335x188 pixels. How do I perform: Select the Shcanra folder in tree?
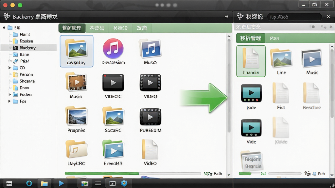(x=24, y=81)
